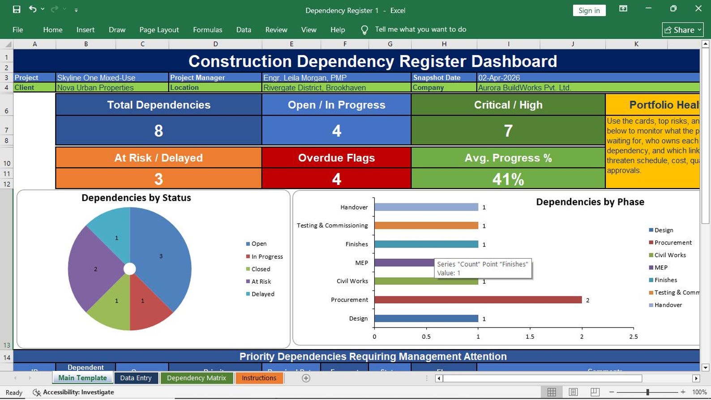The width and height of the screenshot is (711, 400).
Task: Click the Handover bar in phase chart
Action: click(x=426, y=207)
